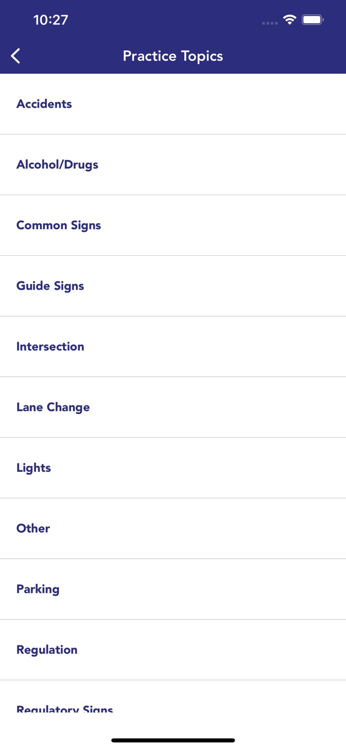Tap the Wi-Fi status icon
Image resolution: width=346 pixels, height=749 pixels.
(x=290, y=21)
